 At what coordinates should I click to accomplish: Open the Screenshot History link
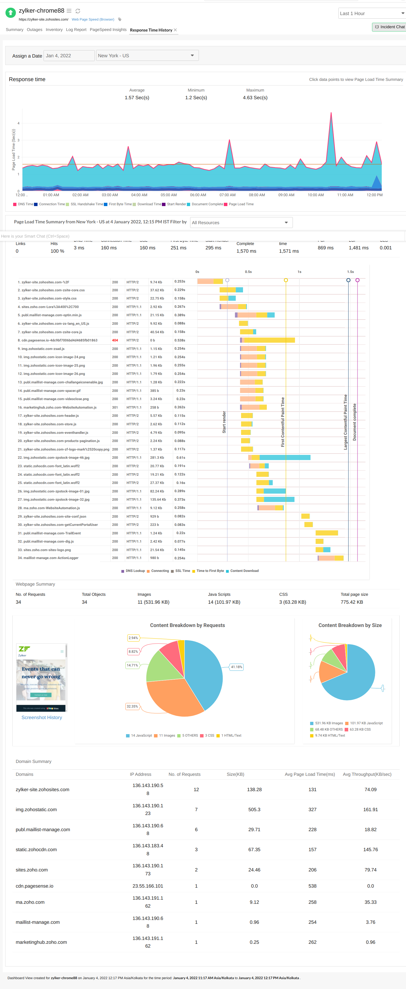pos(41,717)
